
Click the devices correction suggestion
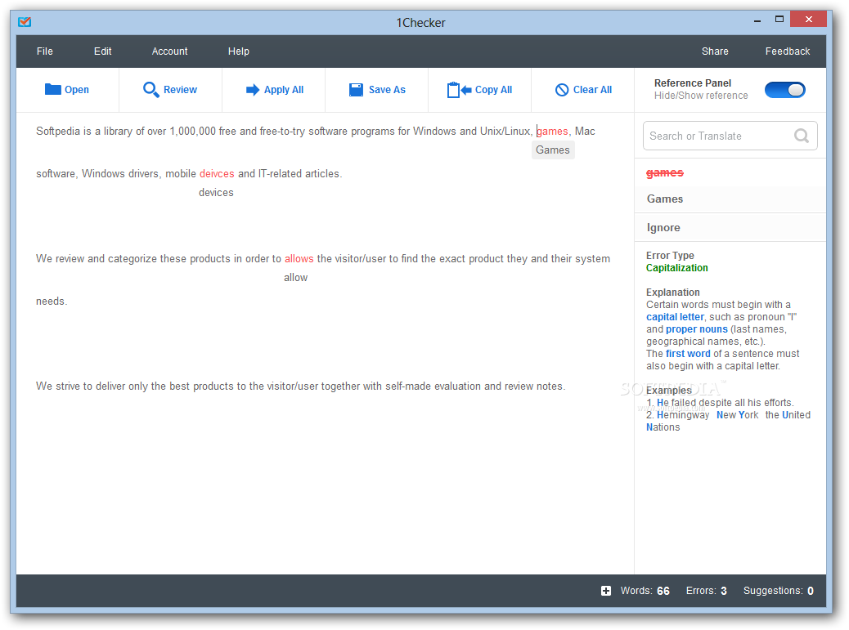click(x=216, y=193)
